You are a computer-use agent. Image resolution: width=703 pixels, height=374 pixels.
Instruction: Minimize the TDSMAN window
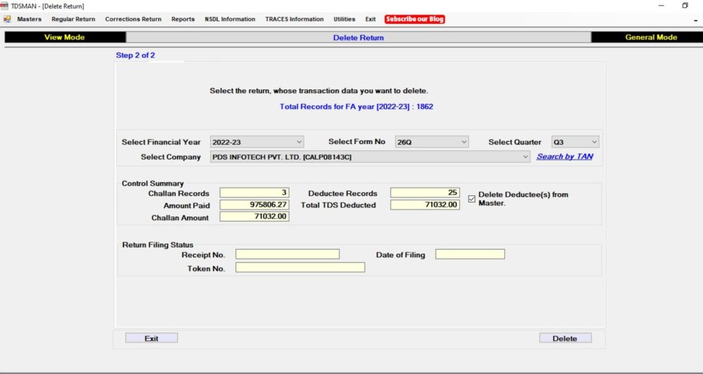tap(661, 6)
